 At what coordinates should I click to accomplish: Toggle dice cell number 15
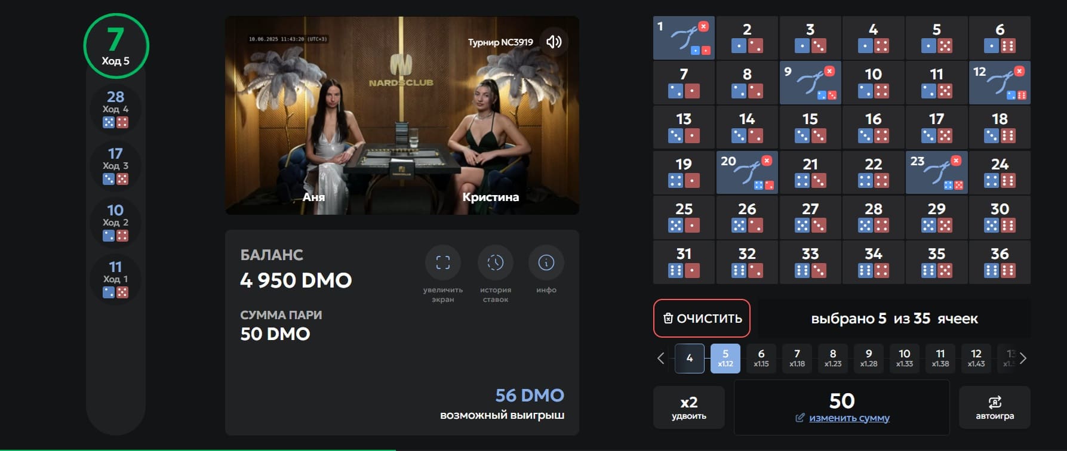(810, 127)
